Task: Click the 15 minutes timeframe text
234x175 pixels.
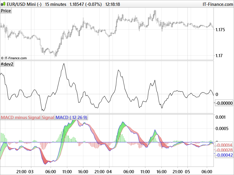Action: pyautogui.click(x=56, y=4)
